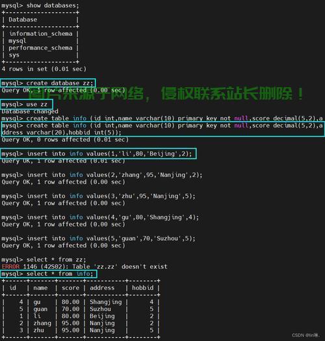Click "95.00" score in zhu's row
The height and width of the screenshot is (341, 325).
tap(70, 330)
